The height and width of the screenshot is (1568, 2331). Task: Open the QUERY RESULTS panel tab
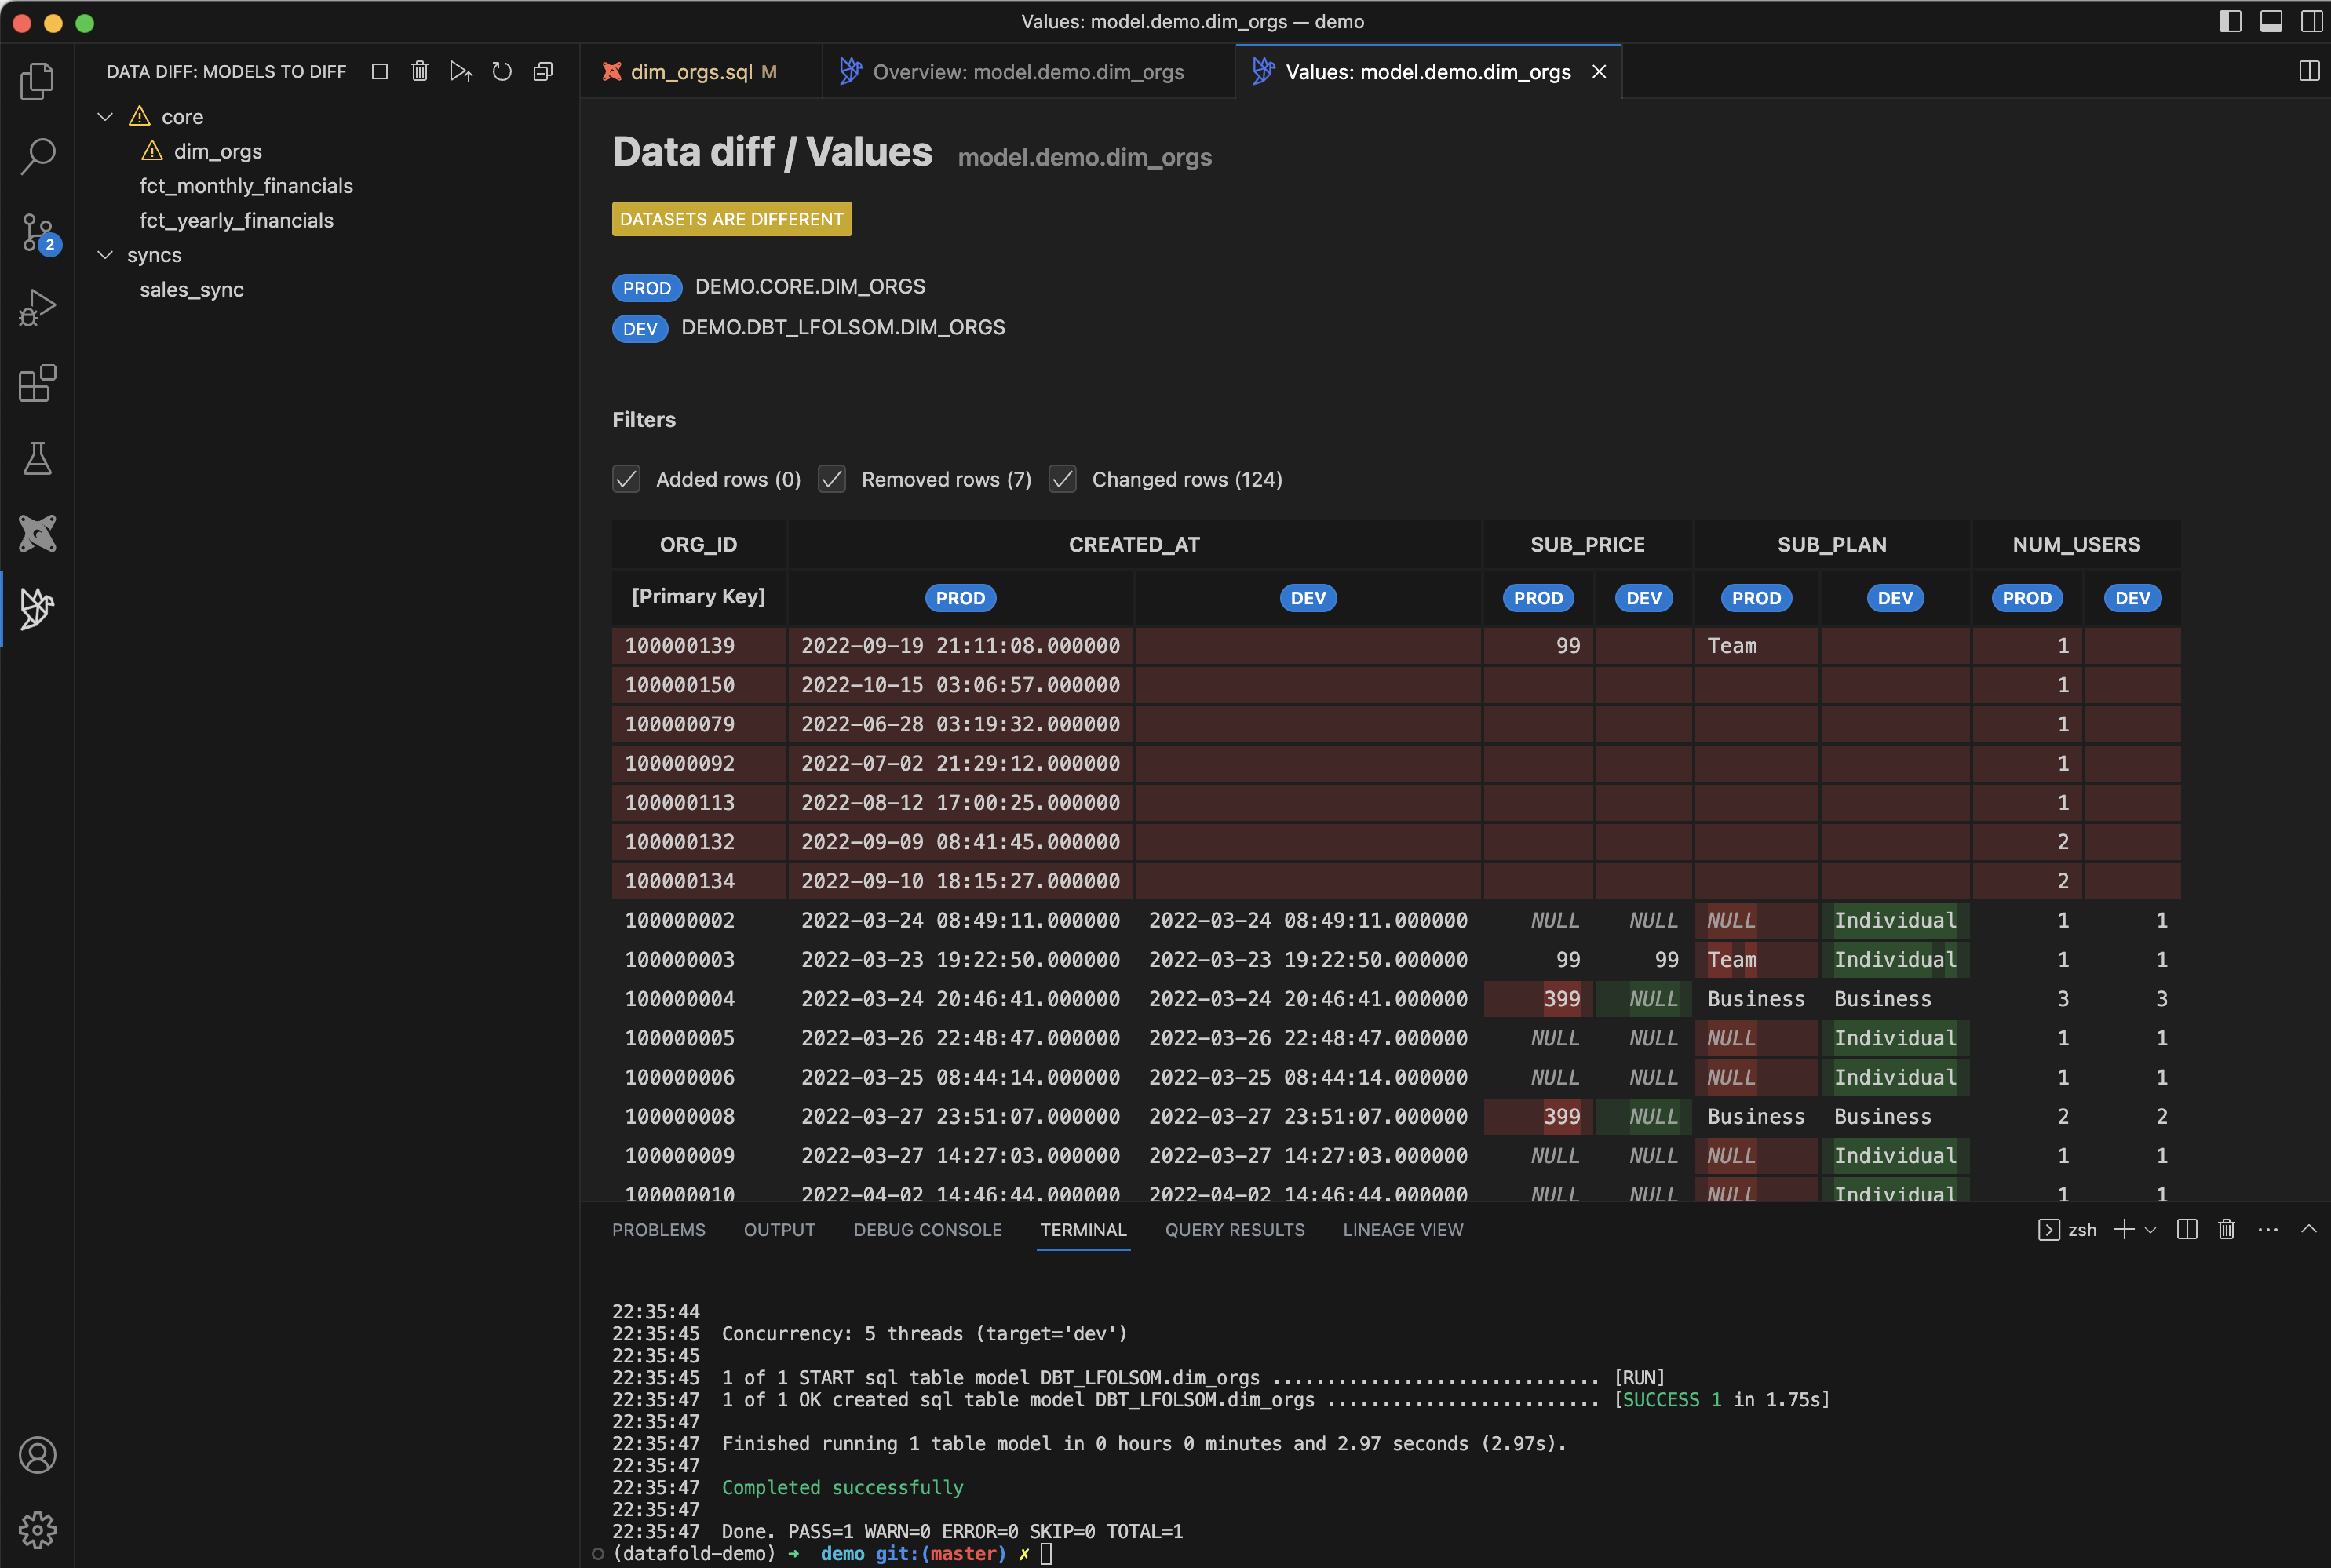coord(1234,1229)
